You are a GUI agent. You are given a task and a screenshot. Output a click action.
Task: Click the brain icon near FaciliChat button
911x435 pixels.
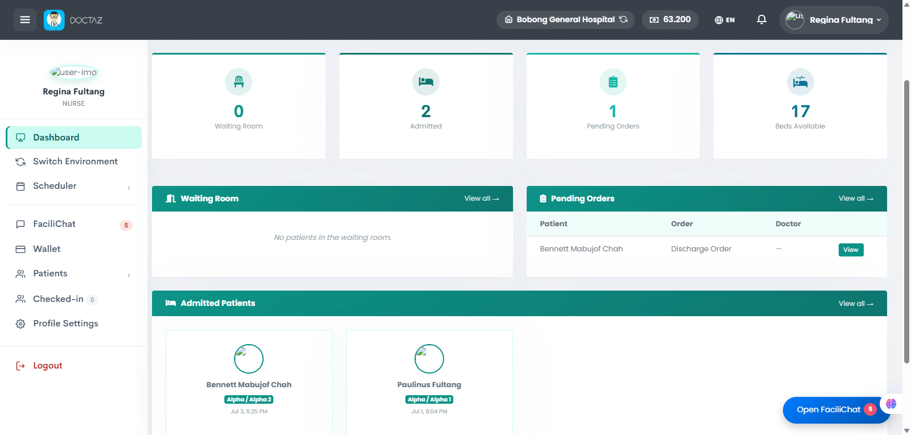point(891,404)
